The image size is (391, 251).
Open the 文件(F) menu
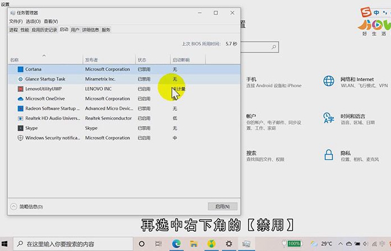coord(16,21)
